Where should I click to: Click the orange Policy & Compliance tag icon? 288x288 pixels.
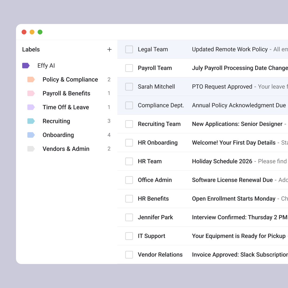31,79
